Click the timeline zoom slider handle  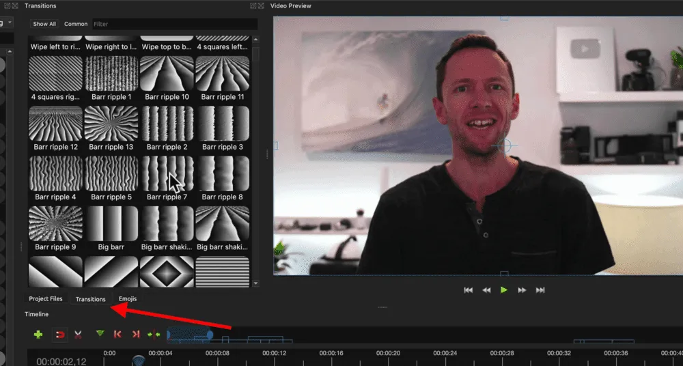[210, 335]
